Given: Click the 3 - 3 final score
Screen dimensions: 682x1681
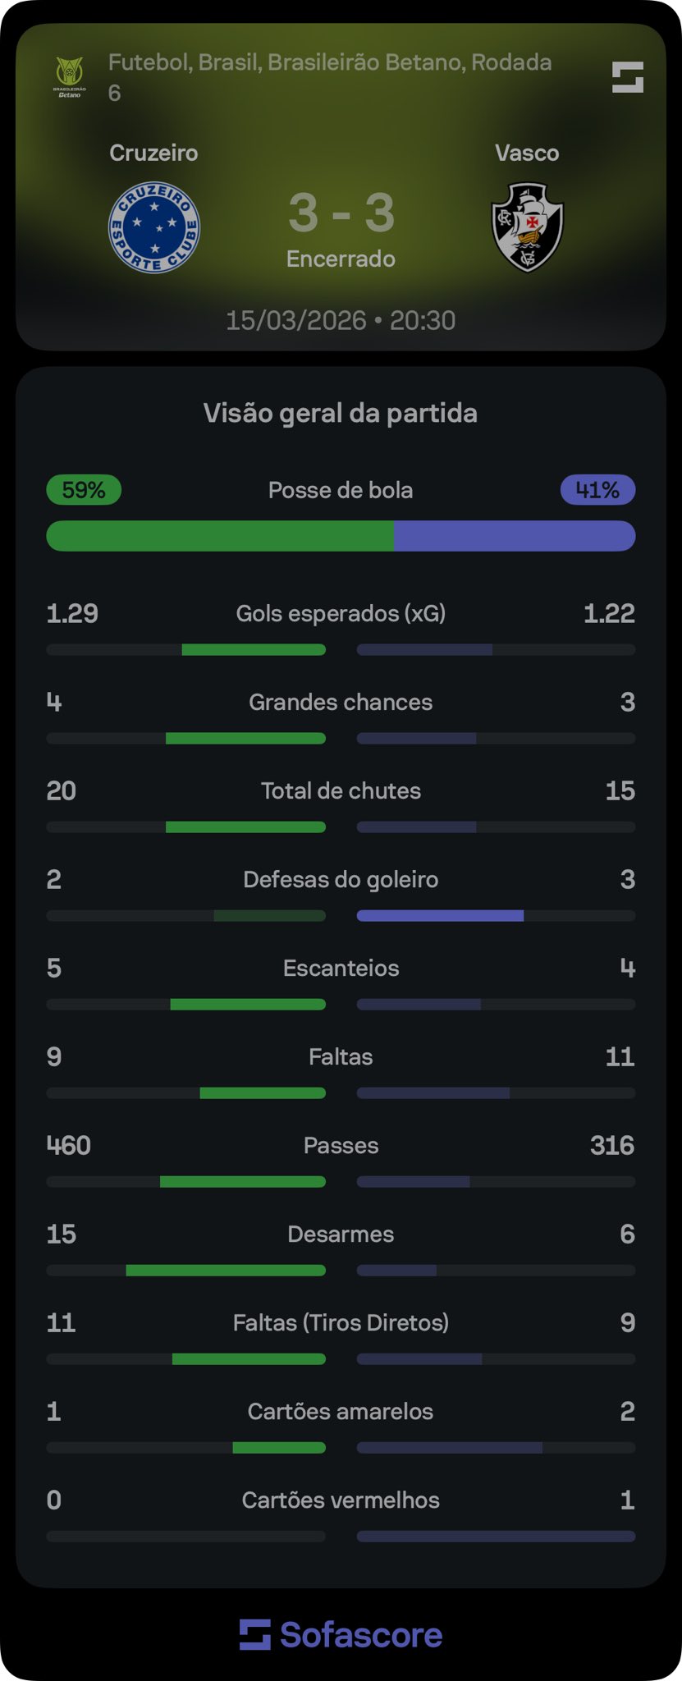Looking at the screenshot, I should (x=341, y=213).
